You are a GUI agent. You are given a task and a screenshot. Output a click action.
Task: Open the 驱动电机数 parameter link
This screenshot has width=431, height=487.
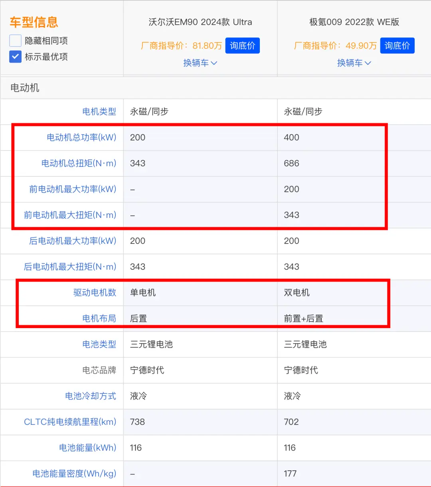[95, 293]
